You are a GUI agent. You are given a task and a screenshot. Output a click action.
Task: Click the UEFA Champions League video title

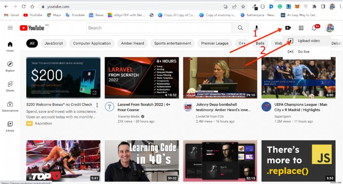coord(301,107)
